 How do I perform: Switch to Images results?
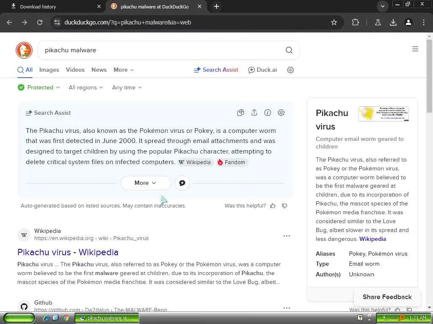49,70
